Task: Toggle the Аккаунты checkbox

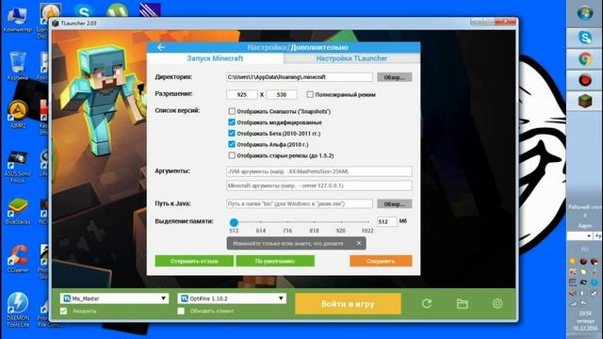Action: tap(64, 311)
